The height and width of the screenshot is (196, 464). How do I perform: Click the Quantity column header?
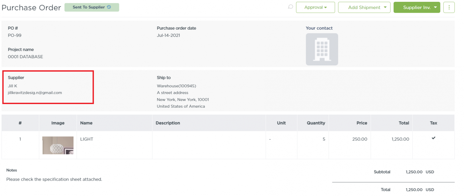[x=316, y=123]
